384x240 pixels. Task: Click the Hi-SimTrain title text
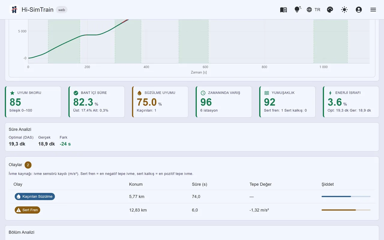click(37, 10)
